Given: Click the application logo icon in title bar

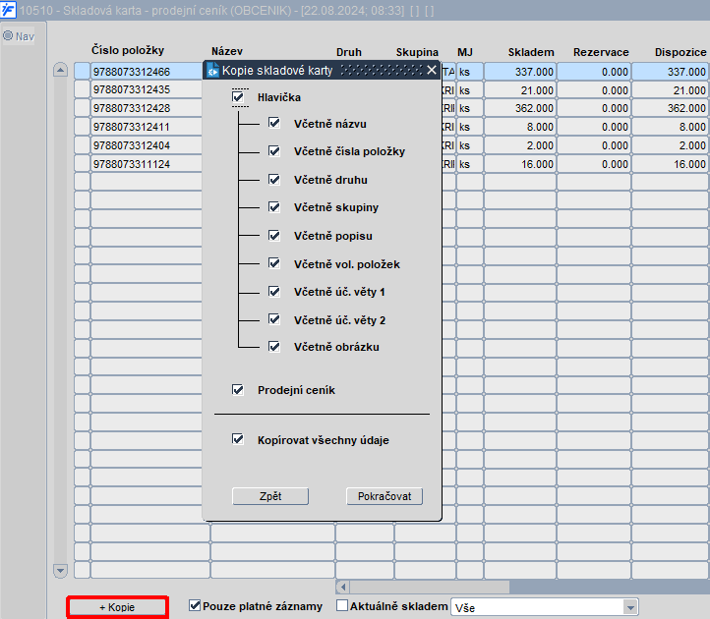Looking at the screenshot, I should point(8,10).
